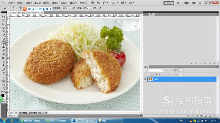The width and height of the screenshot is (220, 123).
Task: Switch to 设计 workspace
Action: [x=179, y=3]
